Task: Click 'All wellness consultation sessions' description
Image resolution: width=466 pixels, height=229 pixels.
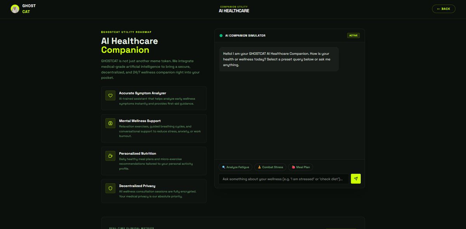Action: (x=158, y=194)
